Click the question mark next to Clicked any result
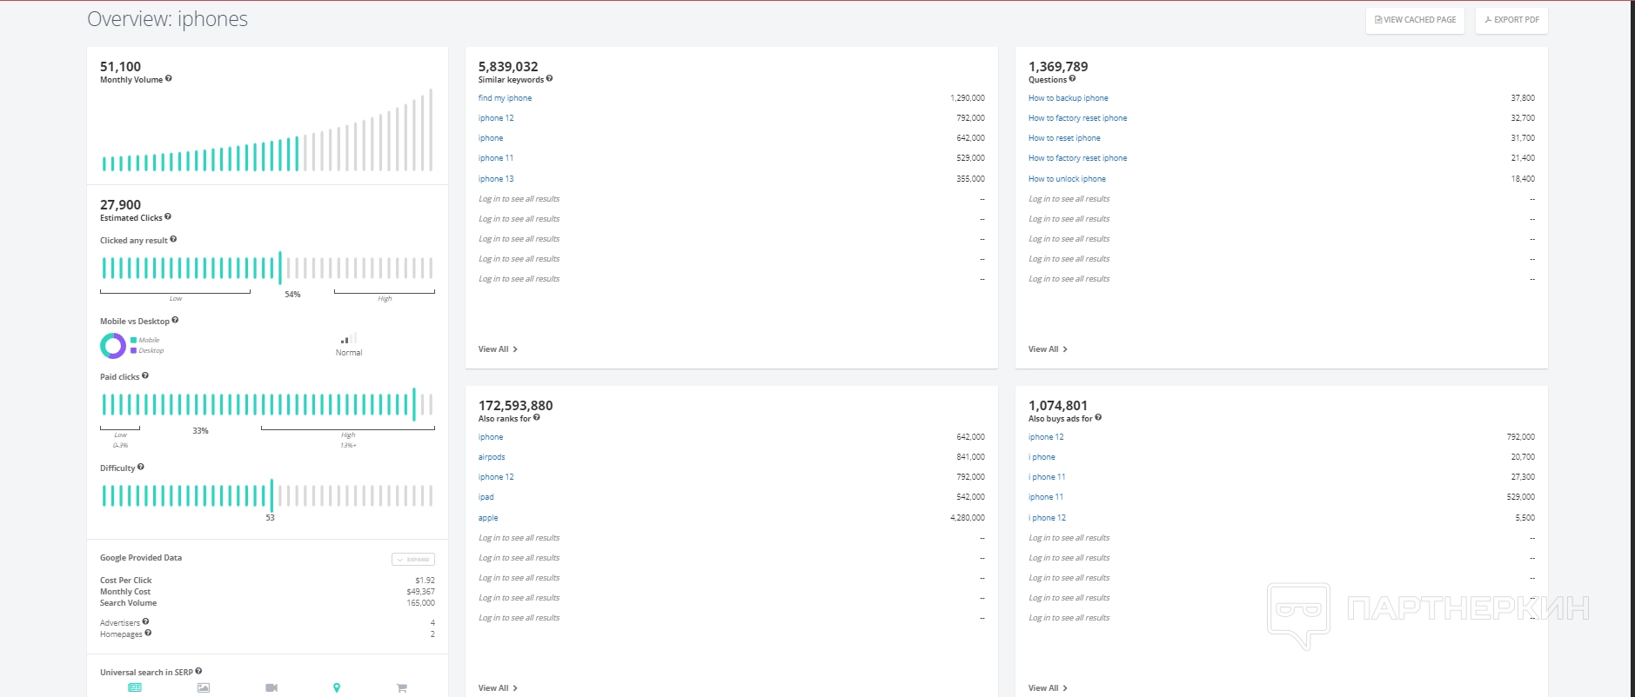 [x=173, y=239]
